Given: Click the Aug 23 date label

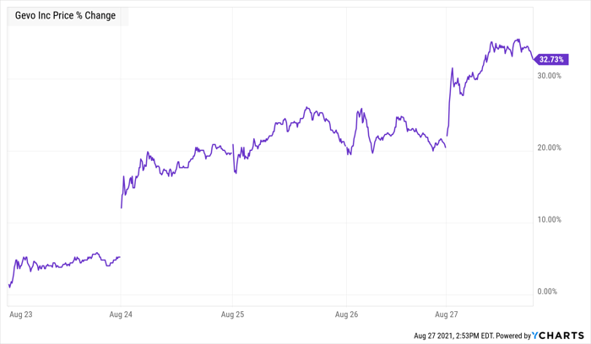Looking at the screenshot, I should 19,314.
